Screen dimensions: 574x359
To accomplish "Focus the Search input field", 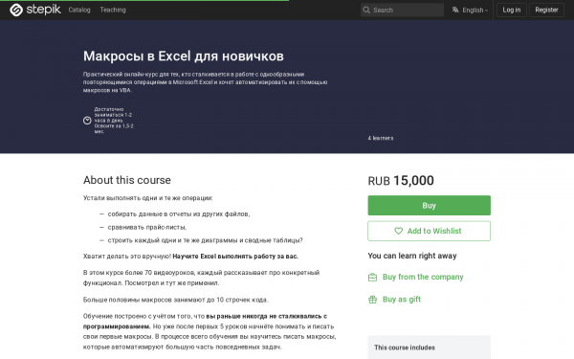I will tap(402, 10).
